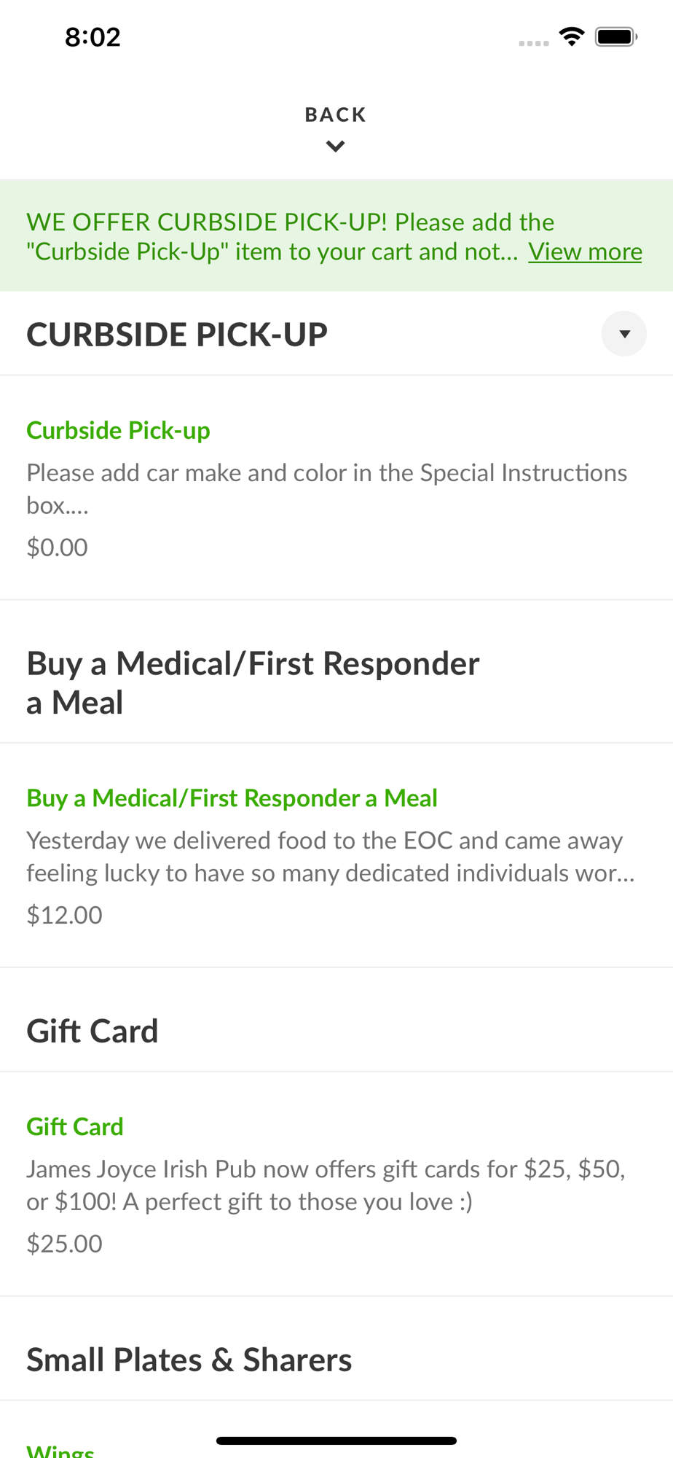
Task: Tap the down chevron below BACK
Action: click(335, 147)
